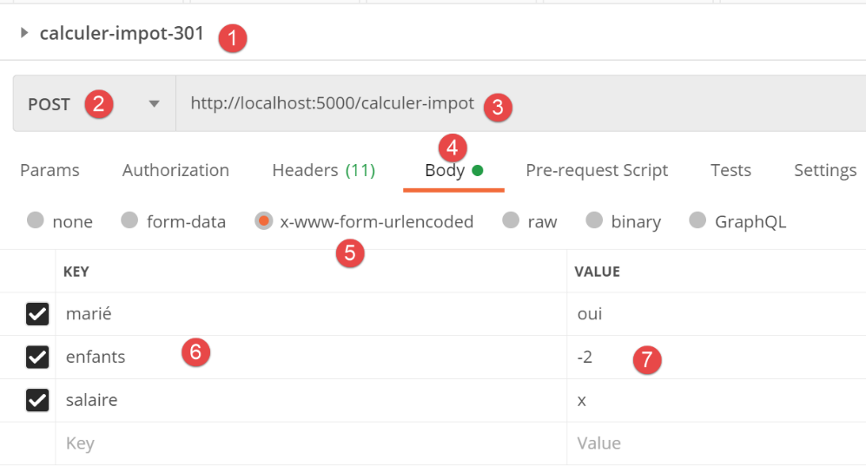Open the Pre-request Script tab

[597, 170]
